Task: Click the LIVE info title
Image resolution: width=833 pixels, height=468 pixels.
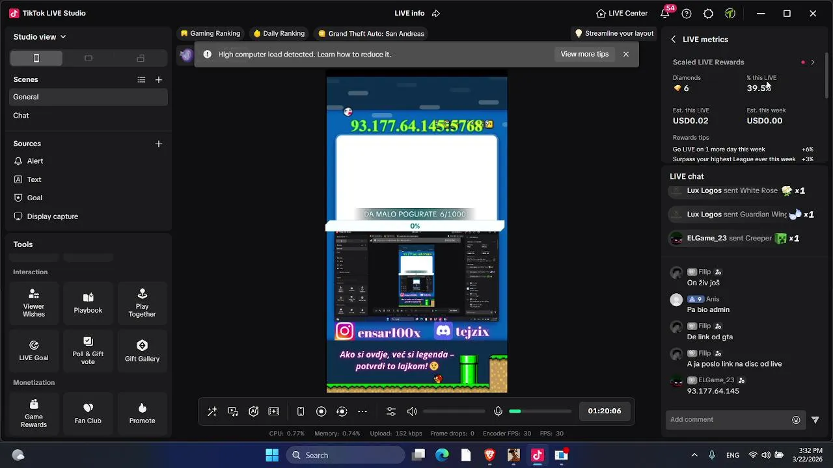Action: tap(409, 13)
